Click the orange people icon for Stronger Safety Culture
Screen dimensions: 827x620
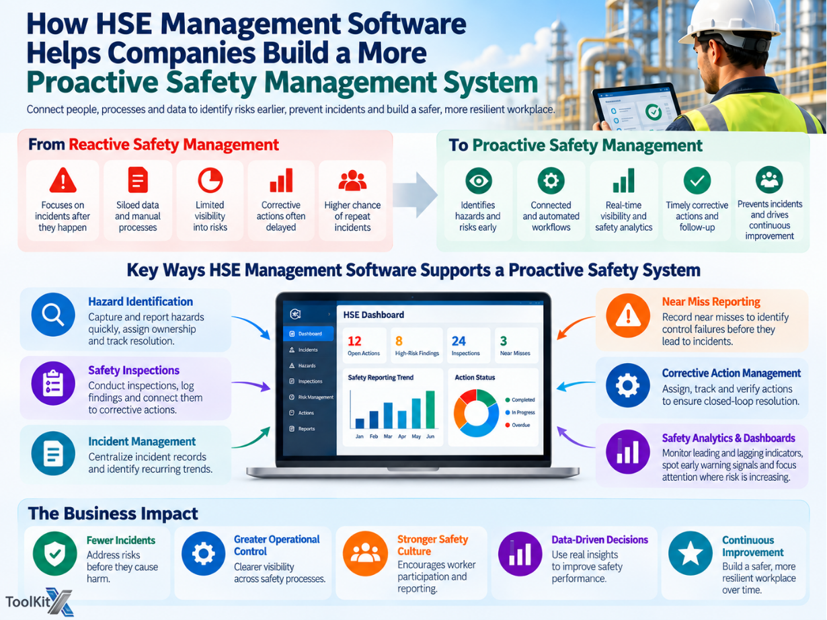pyautogui.click(x=365, y=553)
